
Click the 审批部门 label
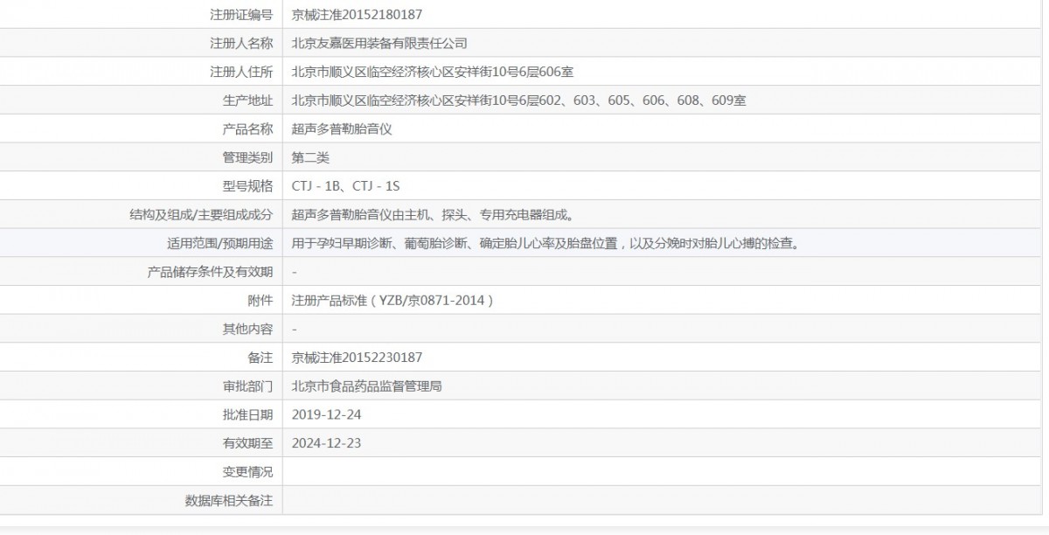click(248, 386)
